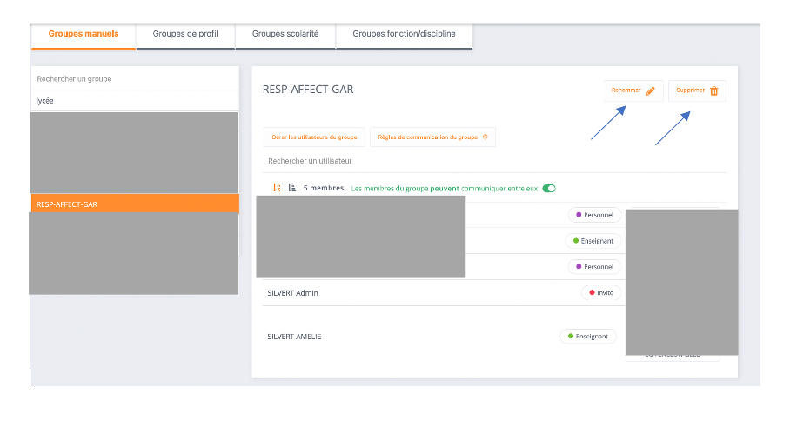The height and width of the screenshot is (421, 790).
Task: Click the trash icon next to Supprimer
Action: click(714, 90)
